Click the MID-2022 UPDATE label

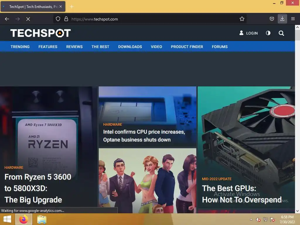point(217,179)
